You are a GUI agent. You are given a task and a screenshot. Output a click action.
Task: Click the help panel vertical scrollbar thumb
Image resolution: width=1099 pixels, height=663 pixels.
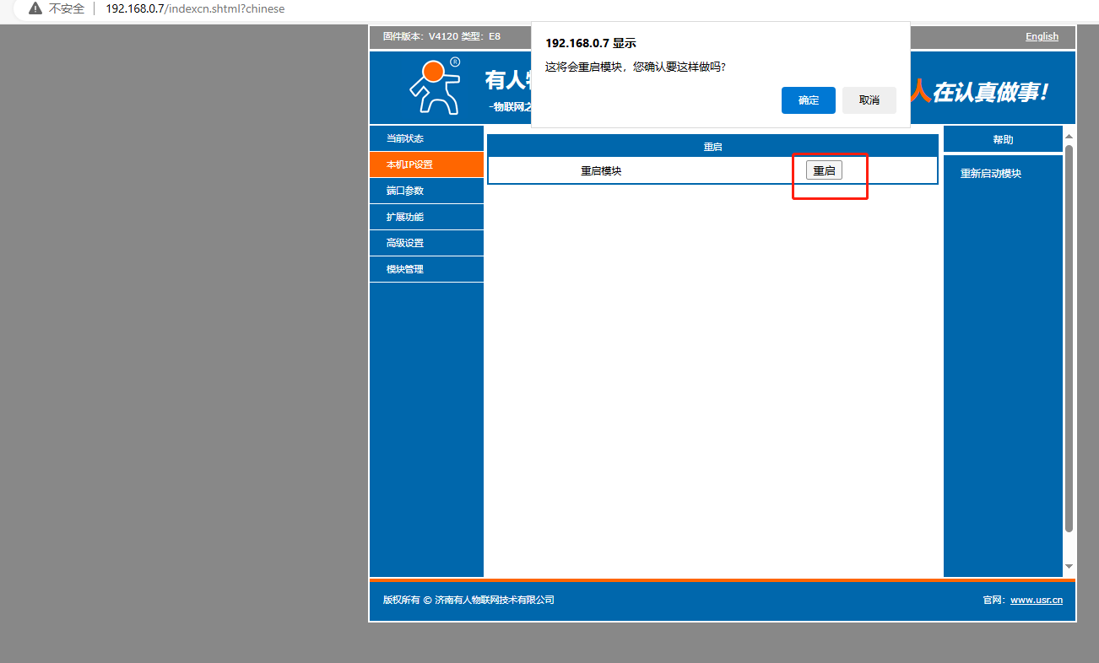click(1069, 337)
